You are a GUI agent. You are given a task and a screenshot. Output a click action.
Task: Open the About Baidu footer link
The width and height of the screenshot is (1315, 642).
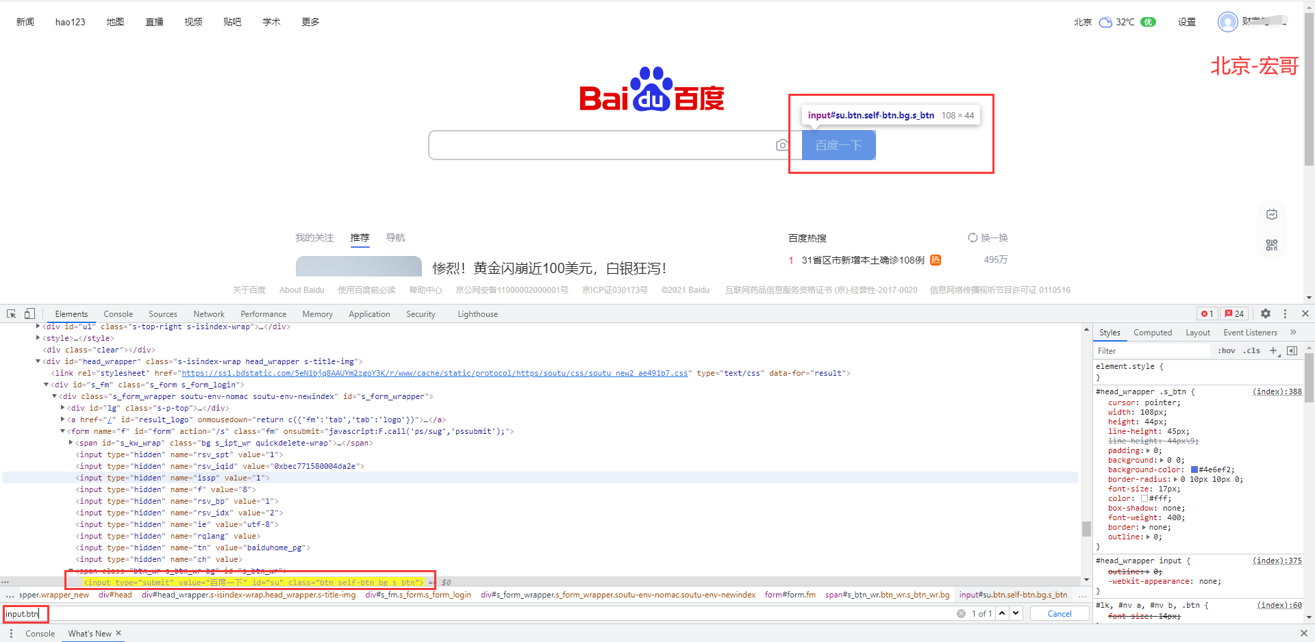301,290
